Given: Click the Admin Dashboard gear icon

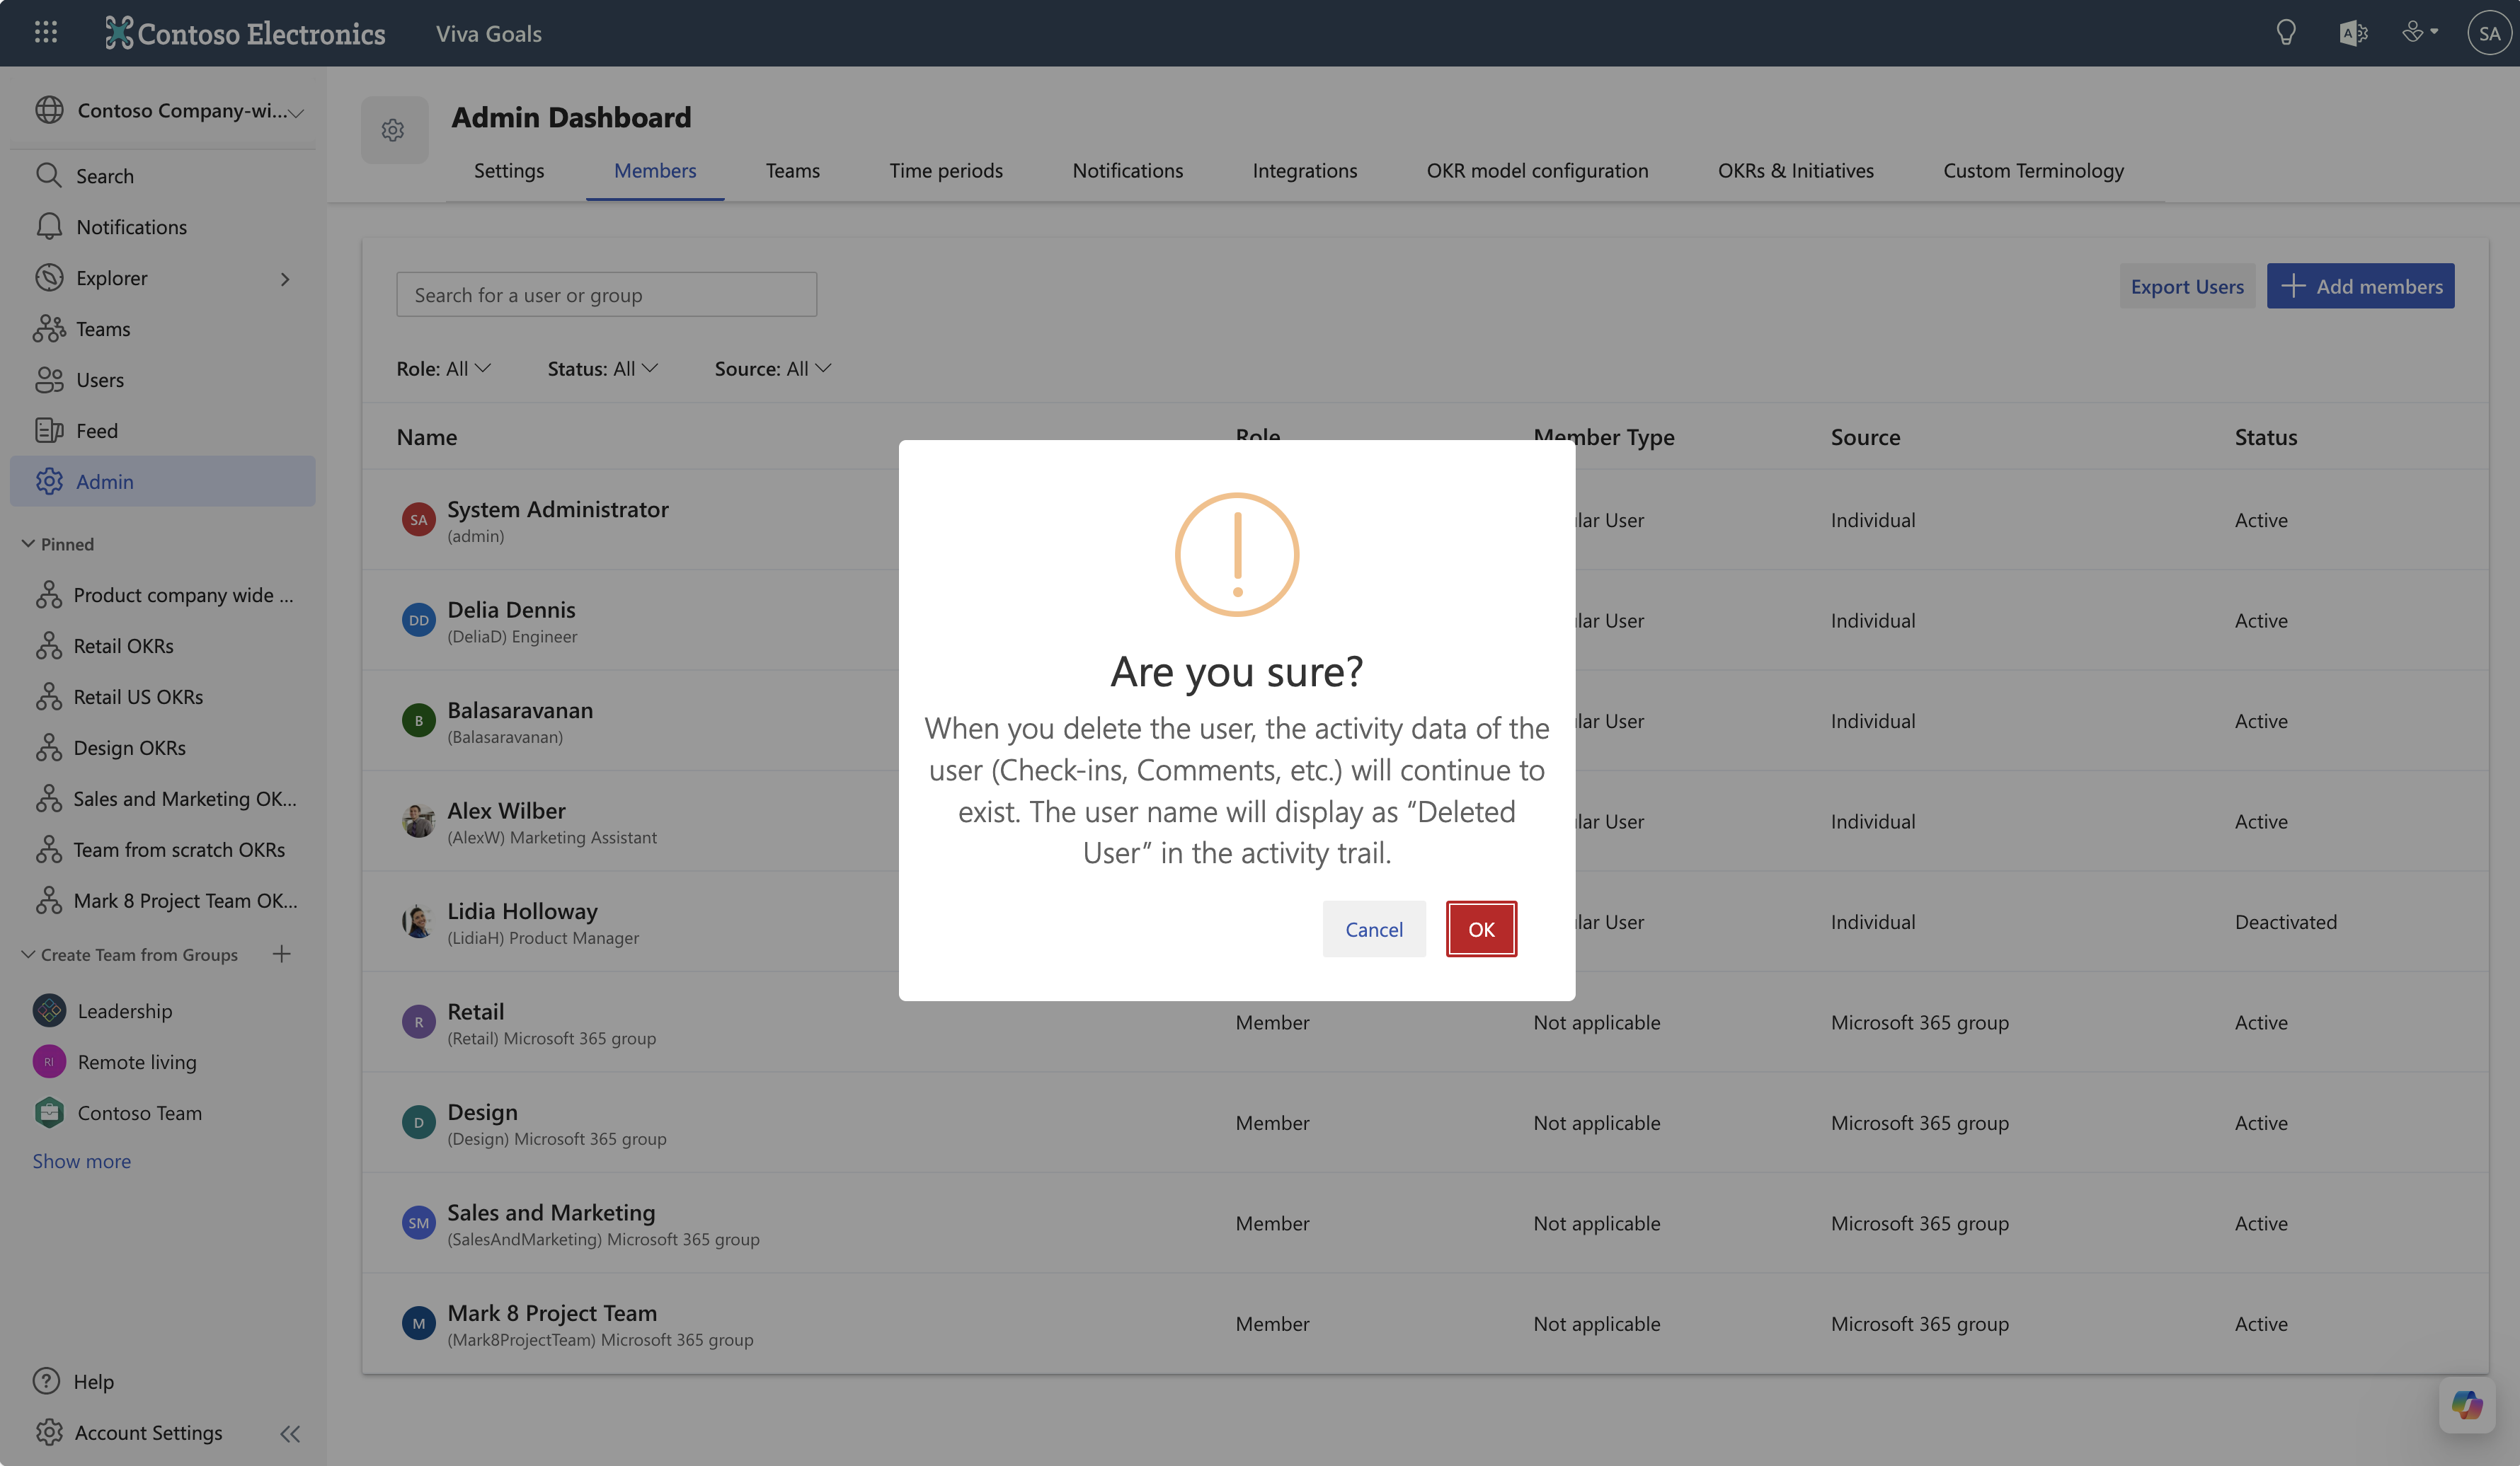Looking at the screenshot, I should [x=393, y=130].
